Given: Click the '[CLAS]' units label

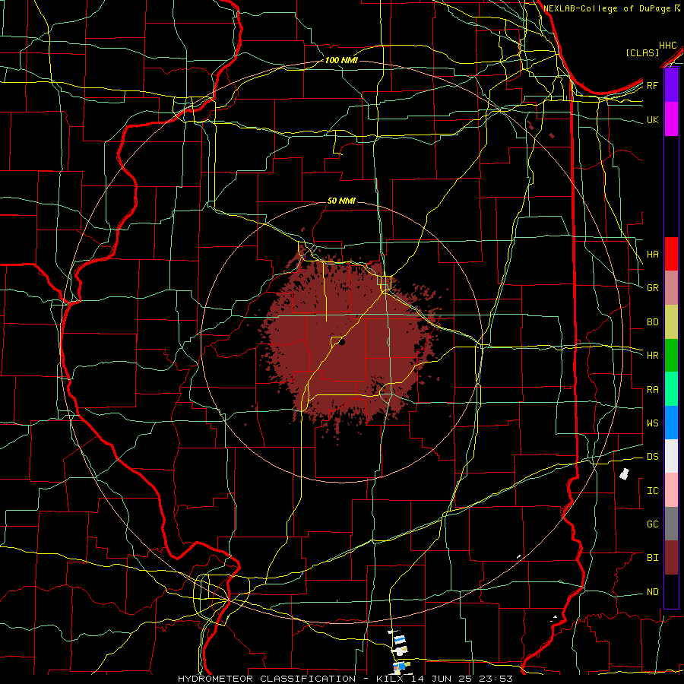Looking at the screenshot, I should tap(642, 53).
